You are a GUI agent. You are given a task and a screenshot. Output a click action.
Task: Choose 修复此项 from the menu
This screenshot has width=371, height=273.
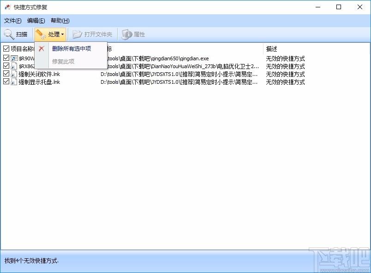click(x=63, y=62)
